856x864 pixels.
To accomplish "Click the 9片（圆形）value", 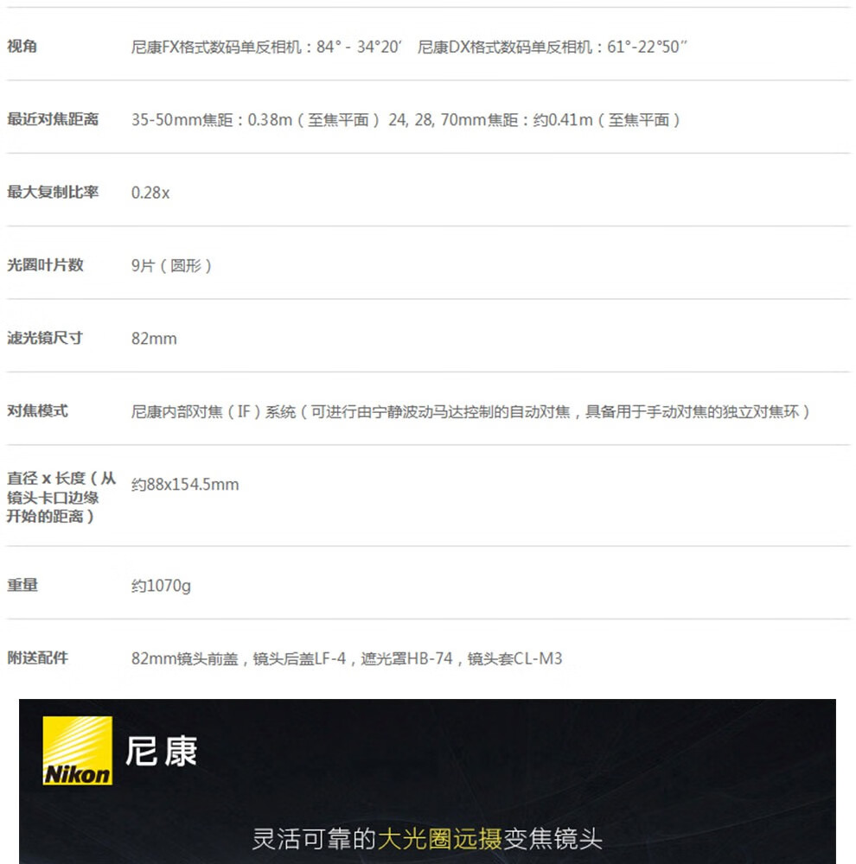I will (172, 266).
